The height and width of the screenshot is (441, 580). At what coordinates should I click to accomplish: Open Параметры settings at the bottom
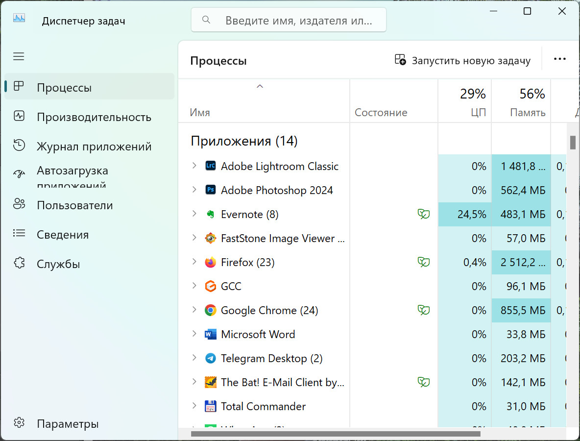[68, 424]
